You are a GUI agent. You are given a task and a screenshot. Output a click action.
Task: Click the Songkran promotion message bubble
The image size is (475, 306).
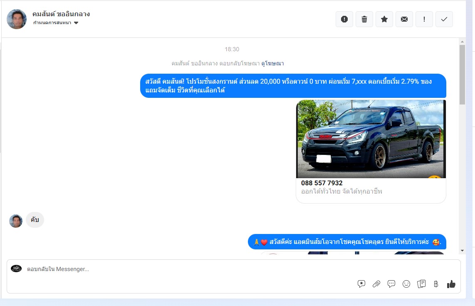pos(293,86)
